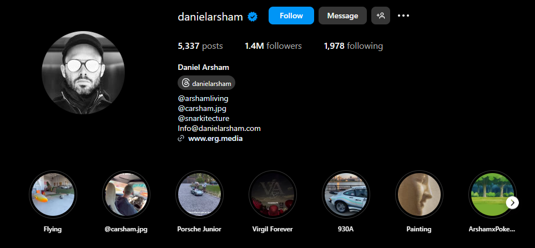Follow the danielarsham account
Screen dimensions: 535x248
coord(291,16)
